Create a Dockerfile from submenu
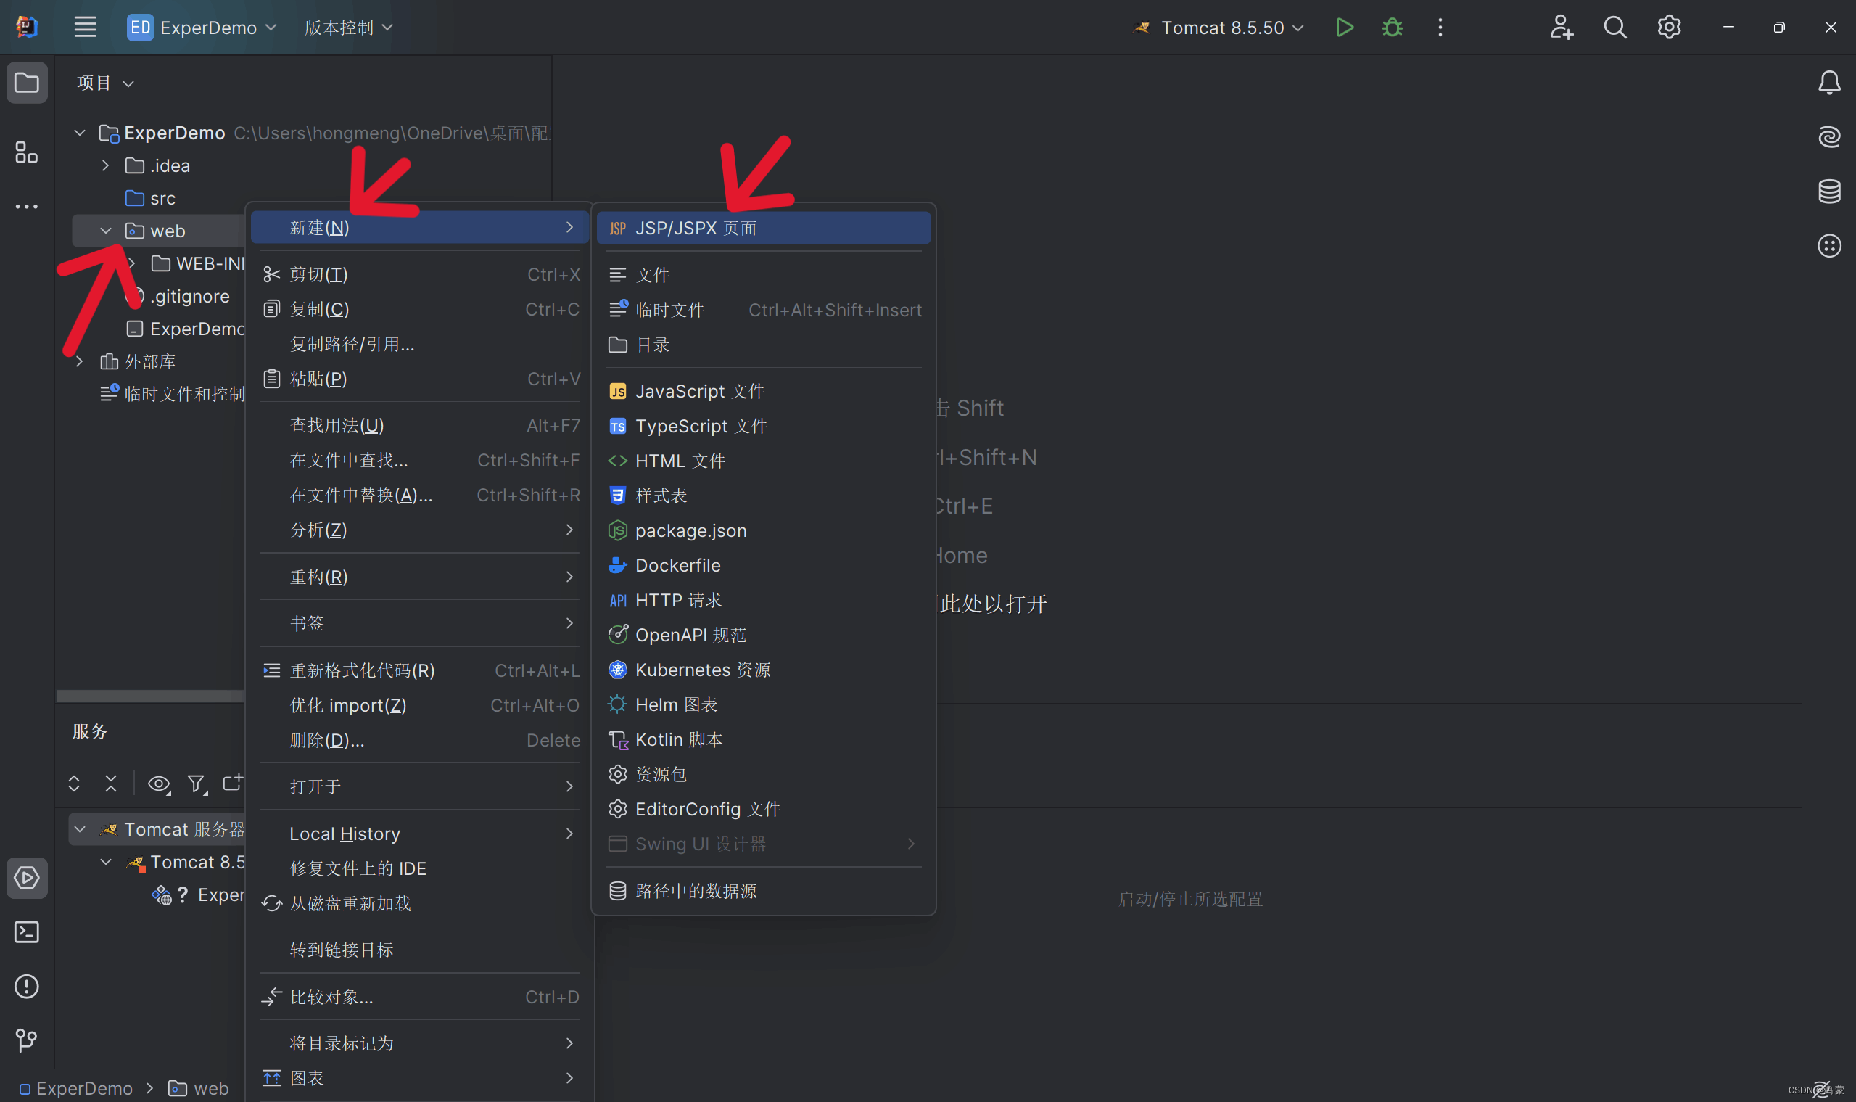Image resolution: width=1856 pixels, height=1102 pixels. coord(763,565)
